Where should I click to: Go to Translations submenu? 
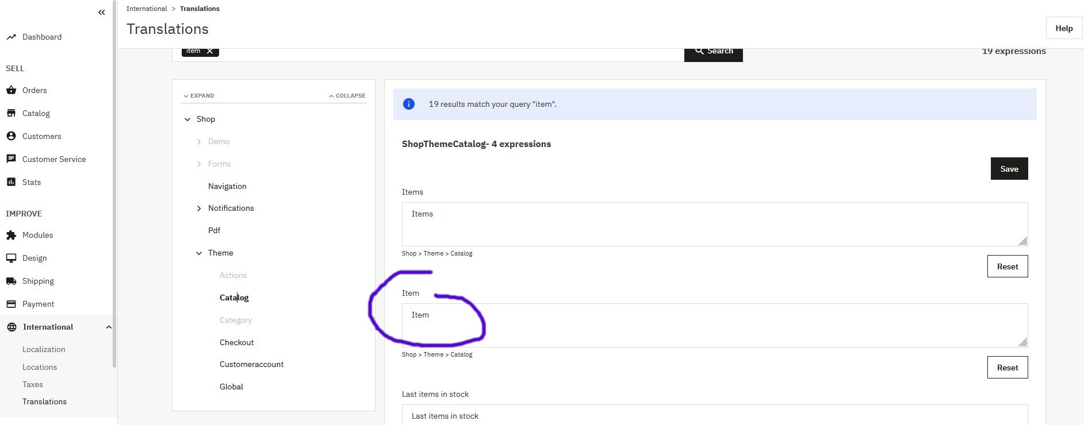coord(44,401)
